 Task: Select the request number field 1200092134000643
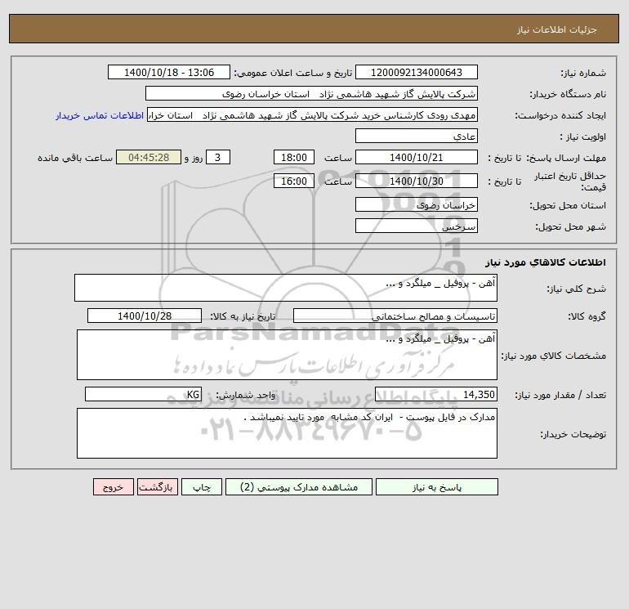[417, 72]
